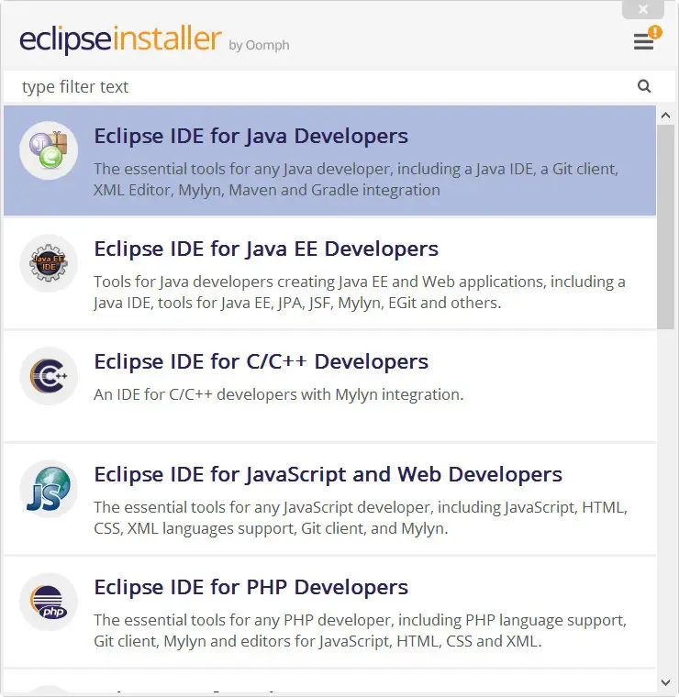
Task: Click the vertical scrollbar thumb
Action: [x=665, y=227]
